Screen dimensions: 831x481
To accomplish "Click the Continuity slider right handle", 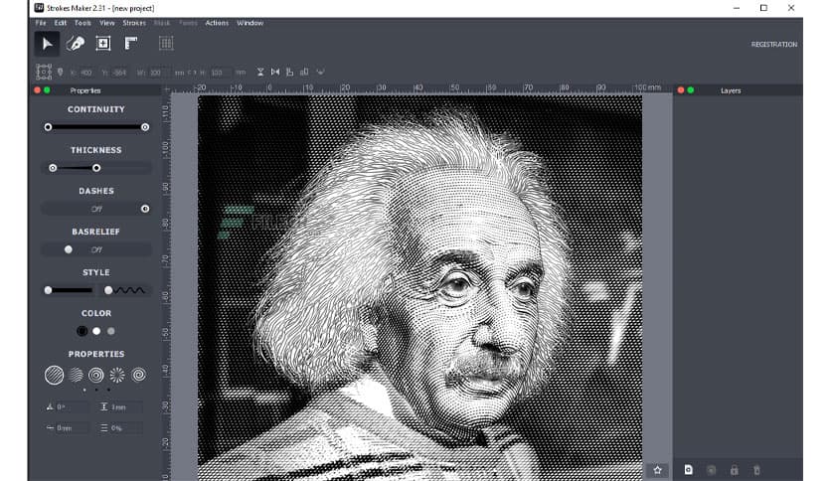I will (145, 127).
